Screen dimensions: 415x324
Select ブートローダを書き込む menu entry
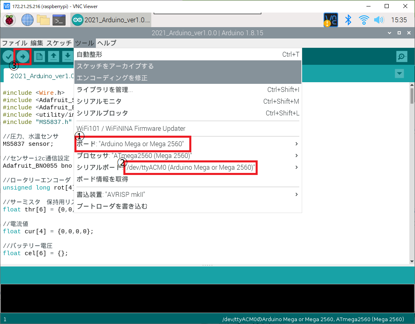pyautogui.click(x=188, y=206)
